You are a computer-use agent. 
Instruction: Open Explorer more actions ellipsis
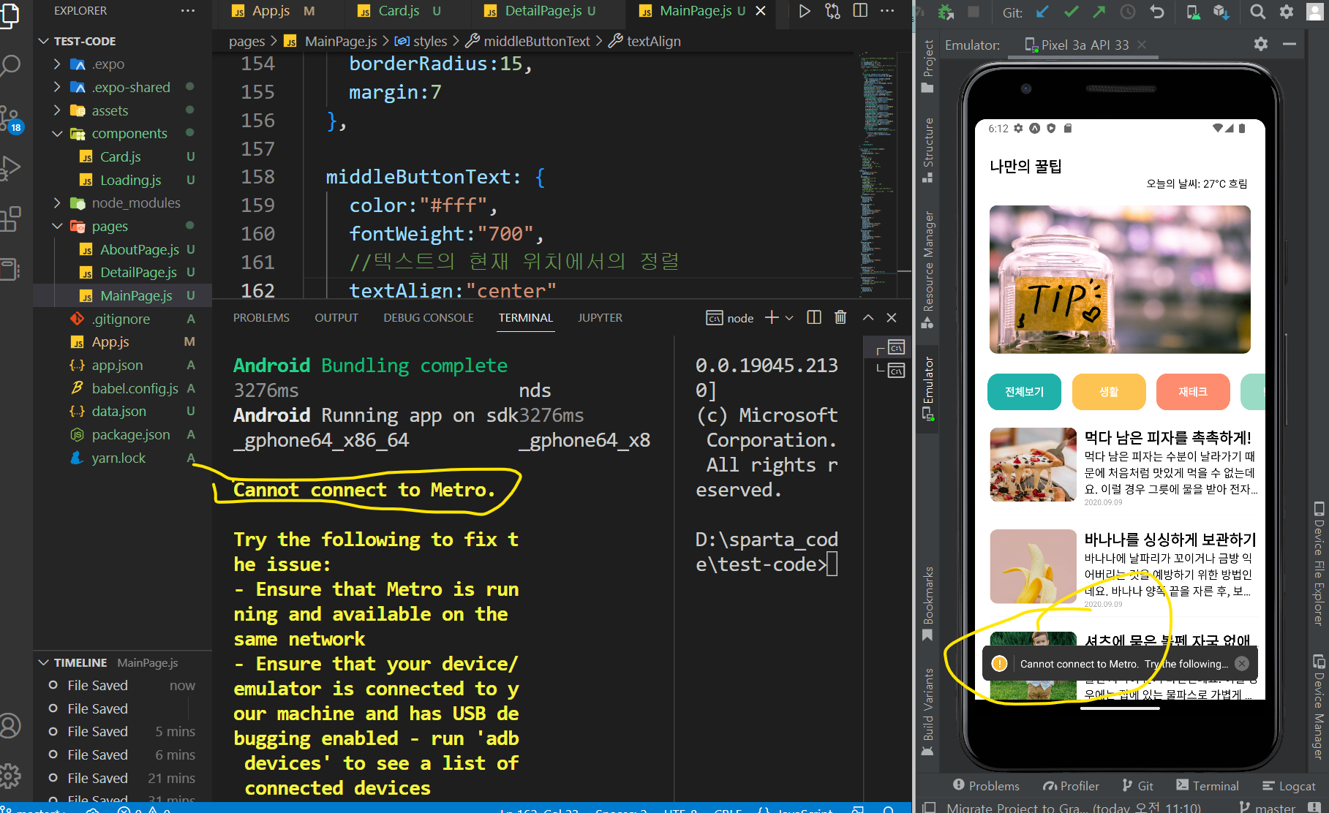(188, 11)
